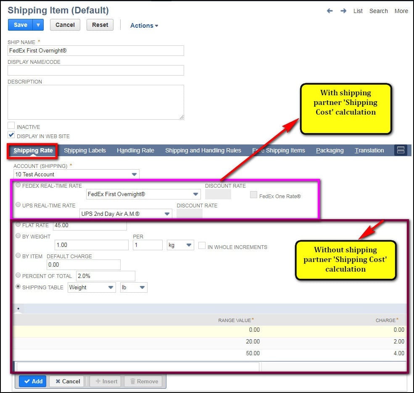Viewport: 414px width, 393px height.
Task: Uncheck Display in Web Site checkbox
Action: pos(11,135)
